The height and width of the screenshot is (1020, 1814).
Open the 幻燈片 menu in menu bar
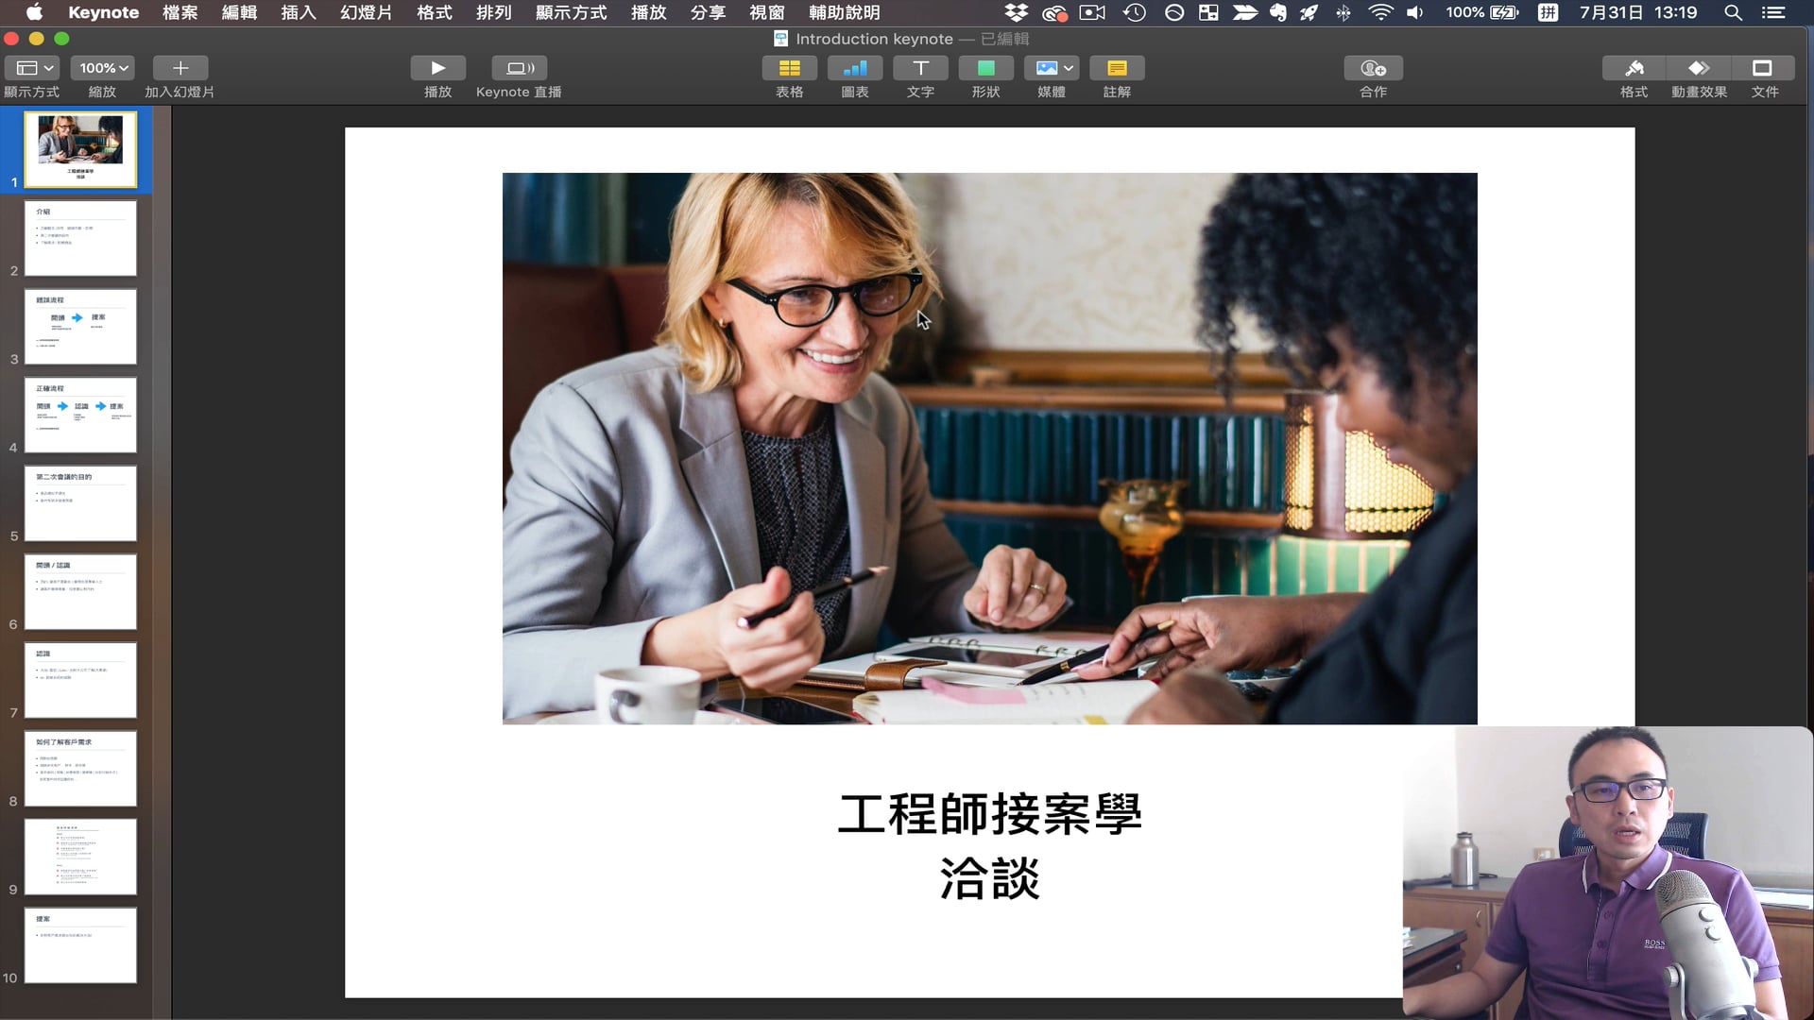(x=366, y=12)
